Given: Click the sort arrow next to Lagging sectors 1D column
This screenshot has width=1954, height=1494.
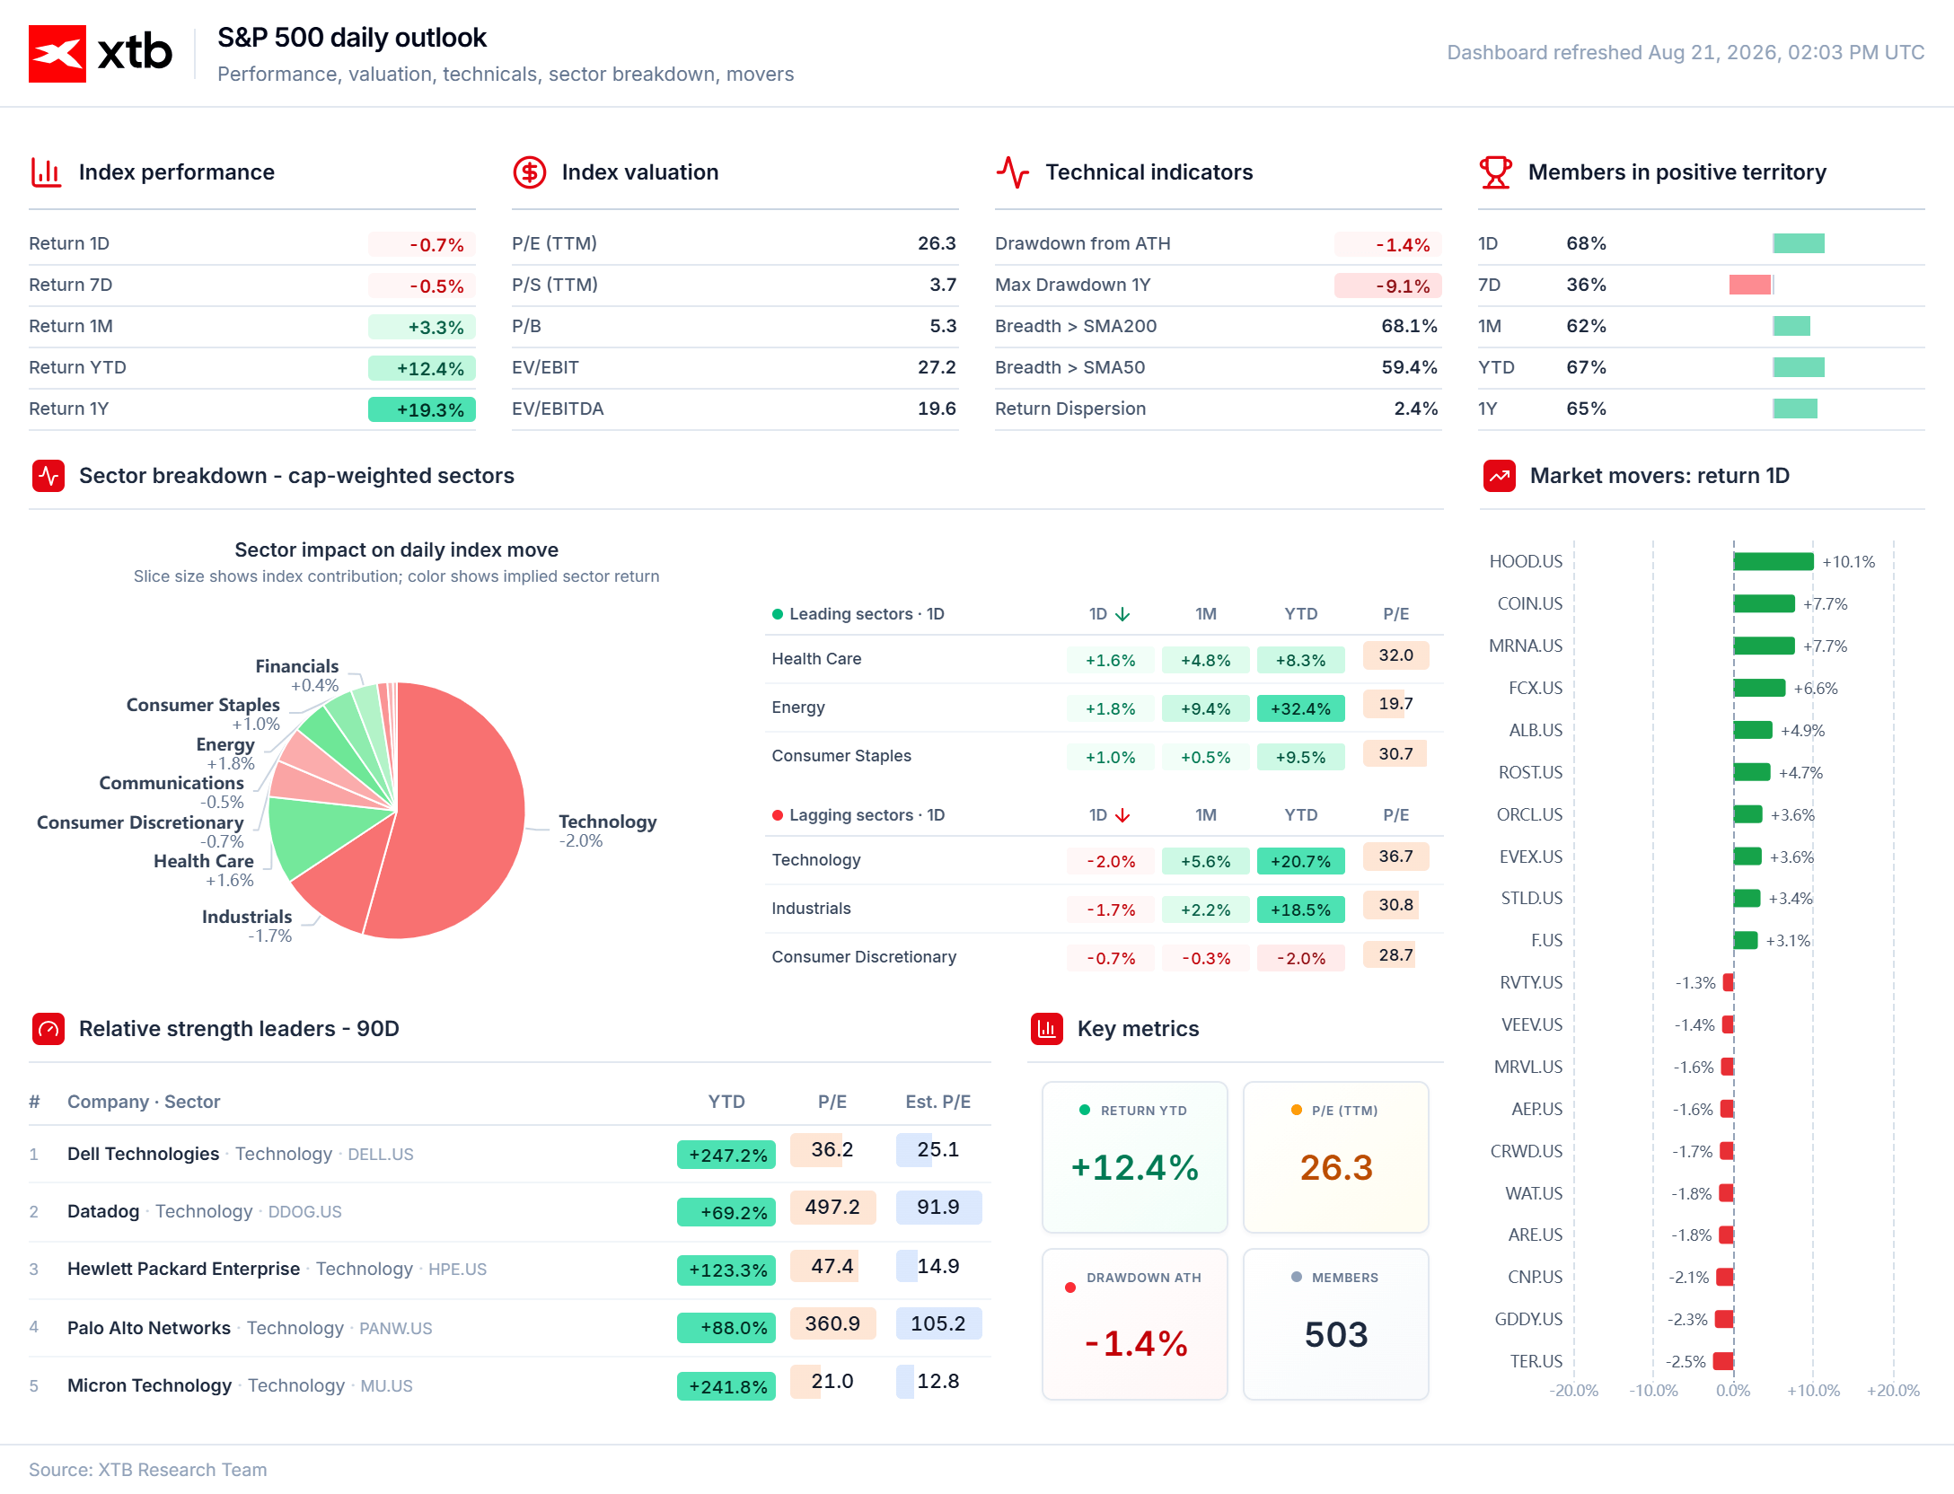Looking at the screenshot, I should click(1122, 815).
